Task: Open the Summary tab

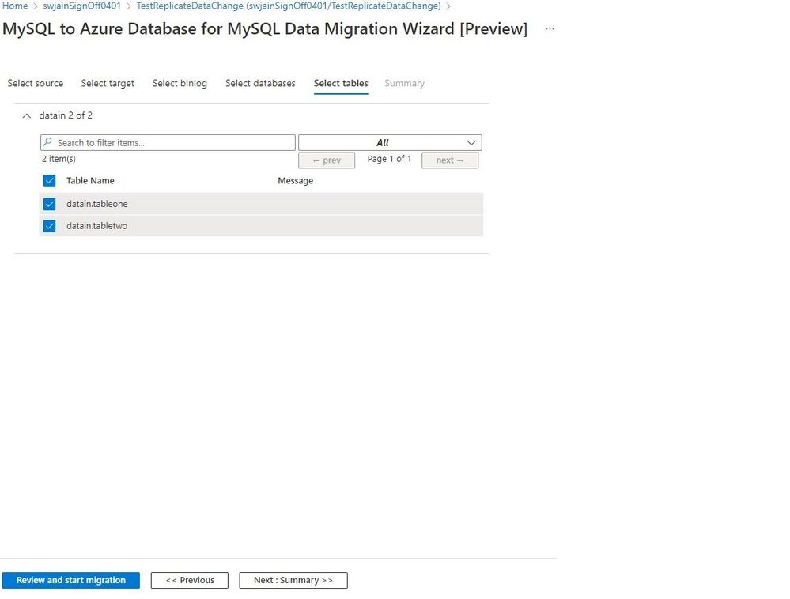Action: coord(404,83)
